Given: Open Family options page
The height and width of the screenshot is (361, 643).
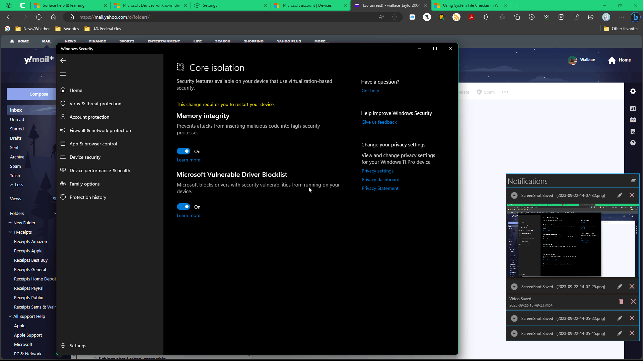Looking at the screenshot, I should (x=84, y=184).
